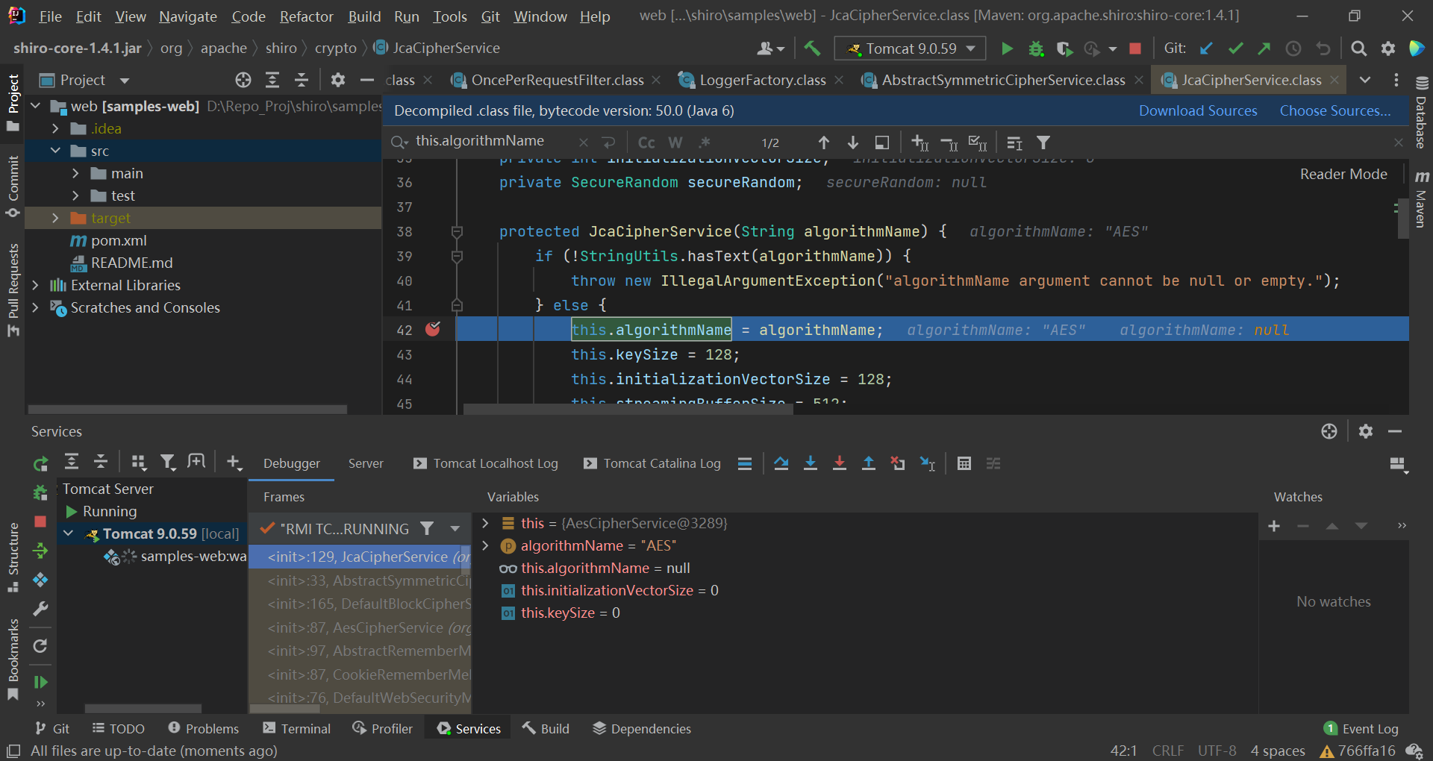
Task: Click Choose Sources link
Action: 1335,110
